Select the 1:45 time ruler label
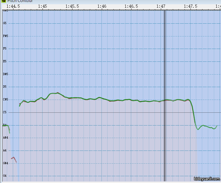This screenshot has width=221, height=183. click(x=42, y=6)
